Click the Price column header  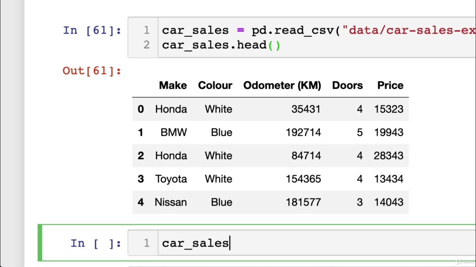point(390,85)
